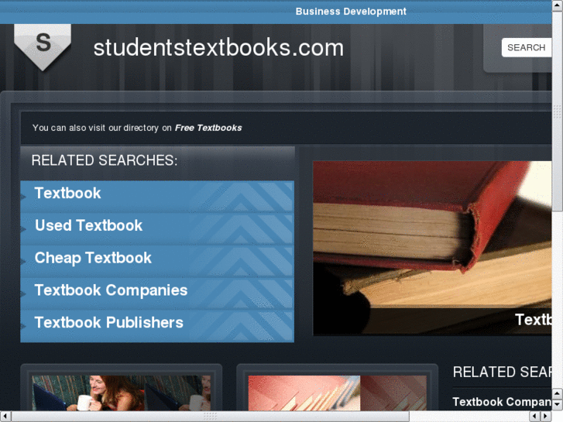Image resolution: width=563 pixels, height=422 pixels.
Task: Click the SEARCH input field
Action: coord(527,47)
